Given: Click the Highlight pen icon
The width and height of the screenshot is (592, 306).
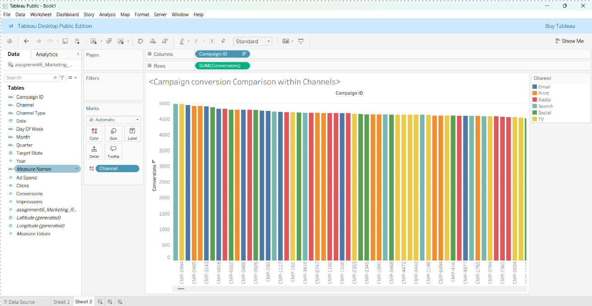Looking at the screenshot, I should click(182, 41).
